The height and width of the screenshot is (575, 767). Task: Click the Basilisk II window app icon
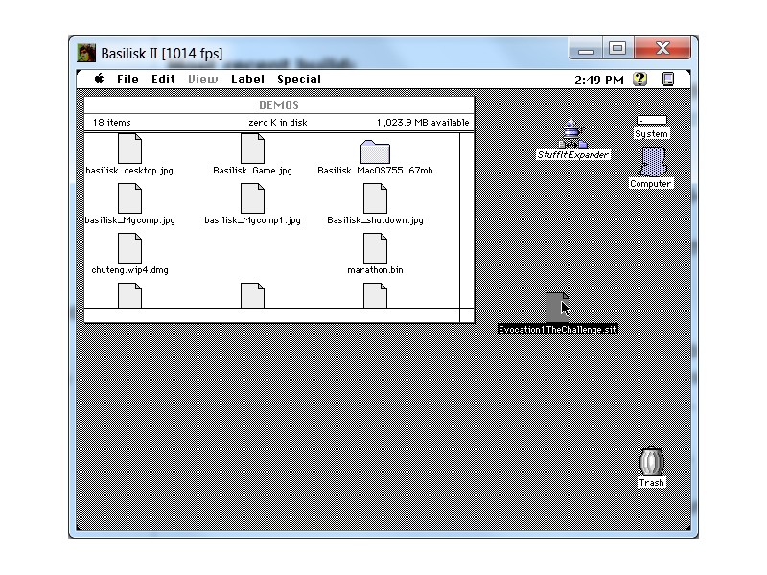click(x=86, y=53)
